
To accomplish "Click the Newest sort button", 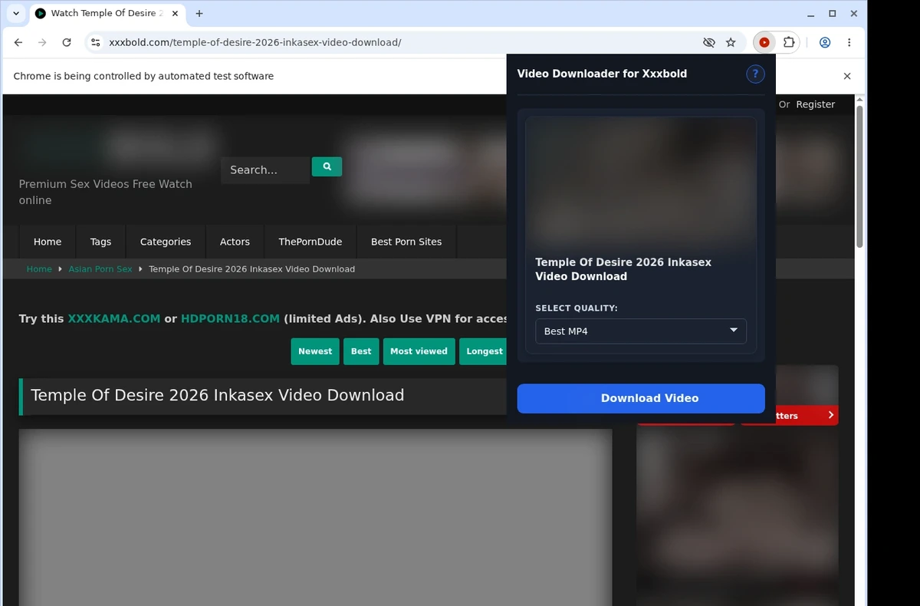I will tap(315, 351).
